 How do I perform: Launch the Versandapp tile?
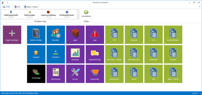(36, 74)
